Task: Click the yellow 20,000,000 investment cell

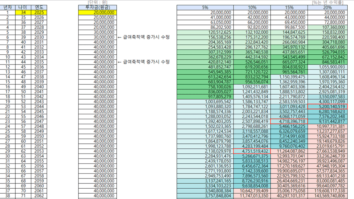Action: point(98,13)
